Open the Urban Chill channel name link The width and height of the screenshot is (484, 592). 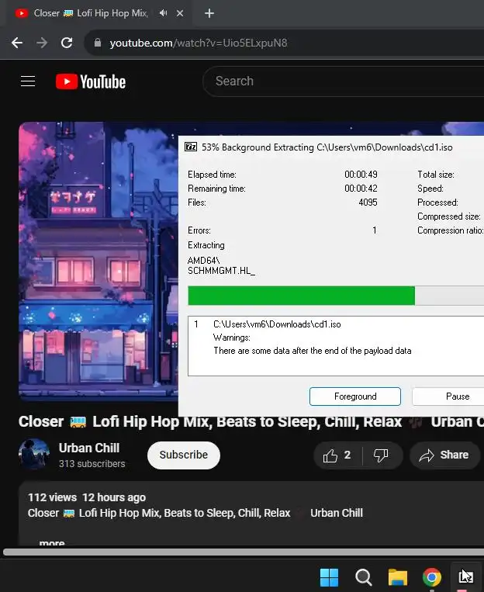click(89, 448)
